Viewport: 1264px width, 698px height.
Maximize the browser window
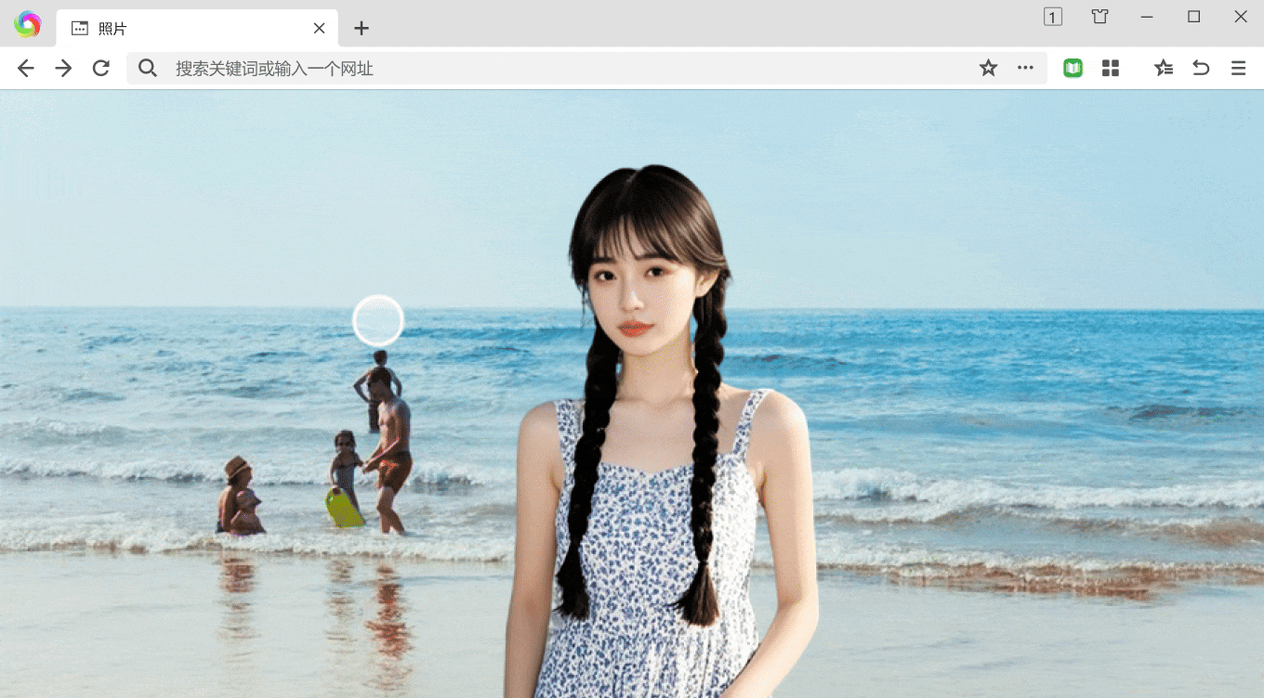coord(1193,17)
